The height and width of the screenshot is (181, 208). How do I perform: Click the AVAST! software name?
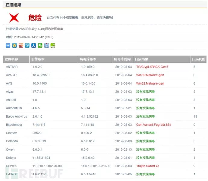click(11, 75)
